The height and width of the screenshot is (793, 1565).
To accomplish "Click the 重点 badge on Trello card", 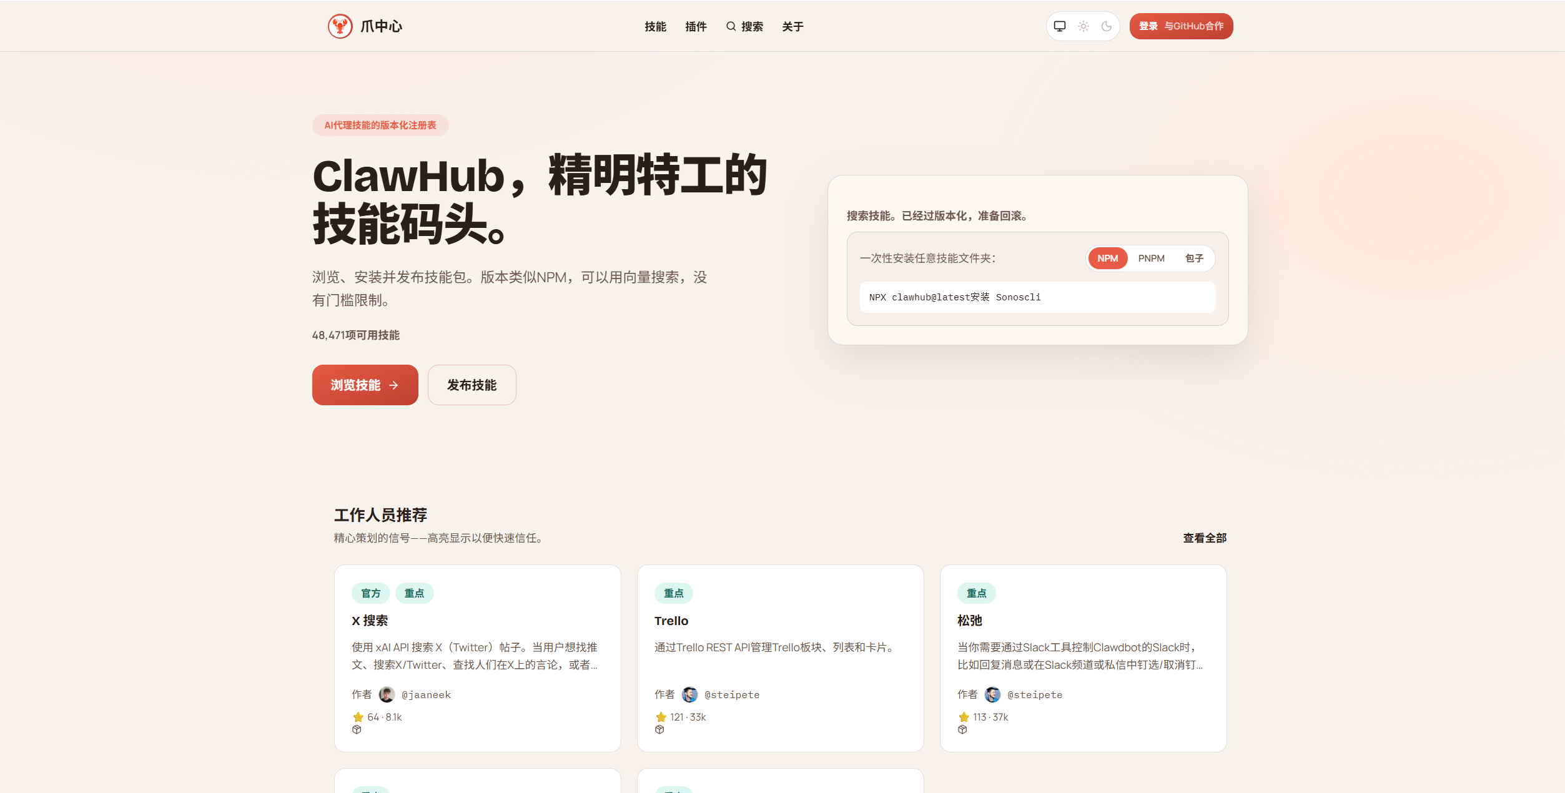I will pos(674,593).
